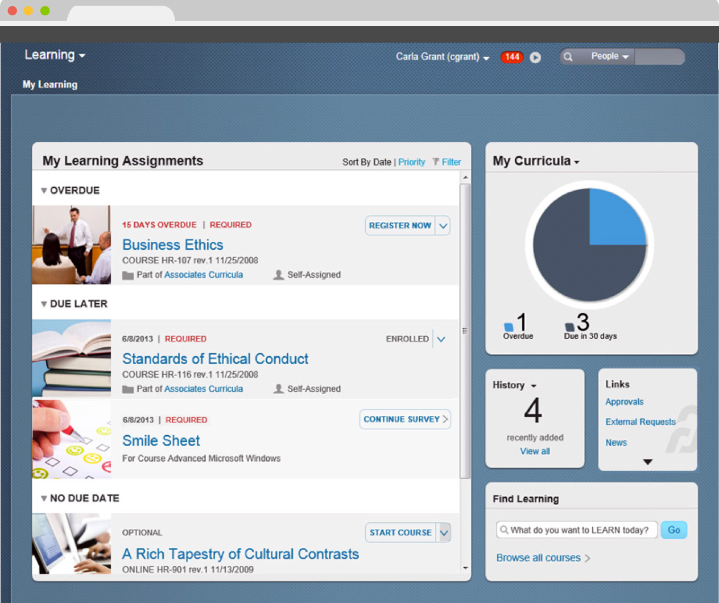This screenshot has width=719, height=603.
Task: Click the green window maximize button
Action: tap(45, 11)
